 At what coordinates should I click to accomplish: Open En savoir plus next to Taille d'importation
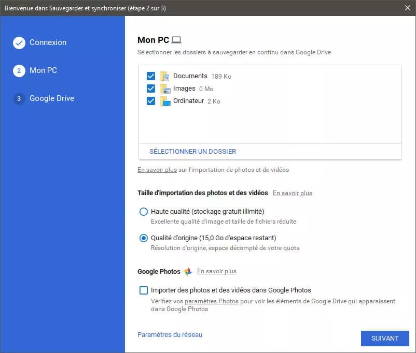(293, 193)
